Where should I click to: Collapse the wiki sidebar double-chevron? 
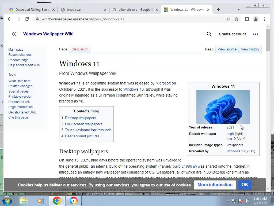14,34
